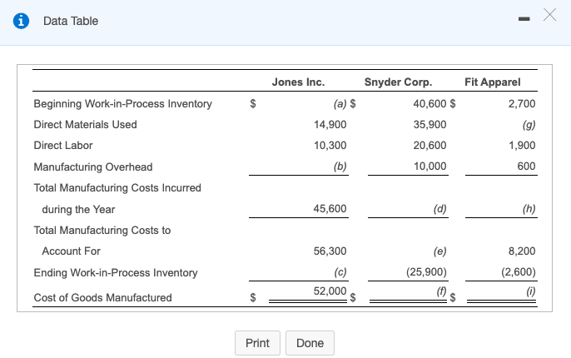Click the 45,600 value for Jones Inc.
Image resolution: width=571 pixels, height=358 pixels.
click(330, 209)
